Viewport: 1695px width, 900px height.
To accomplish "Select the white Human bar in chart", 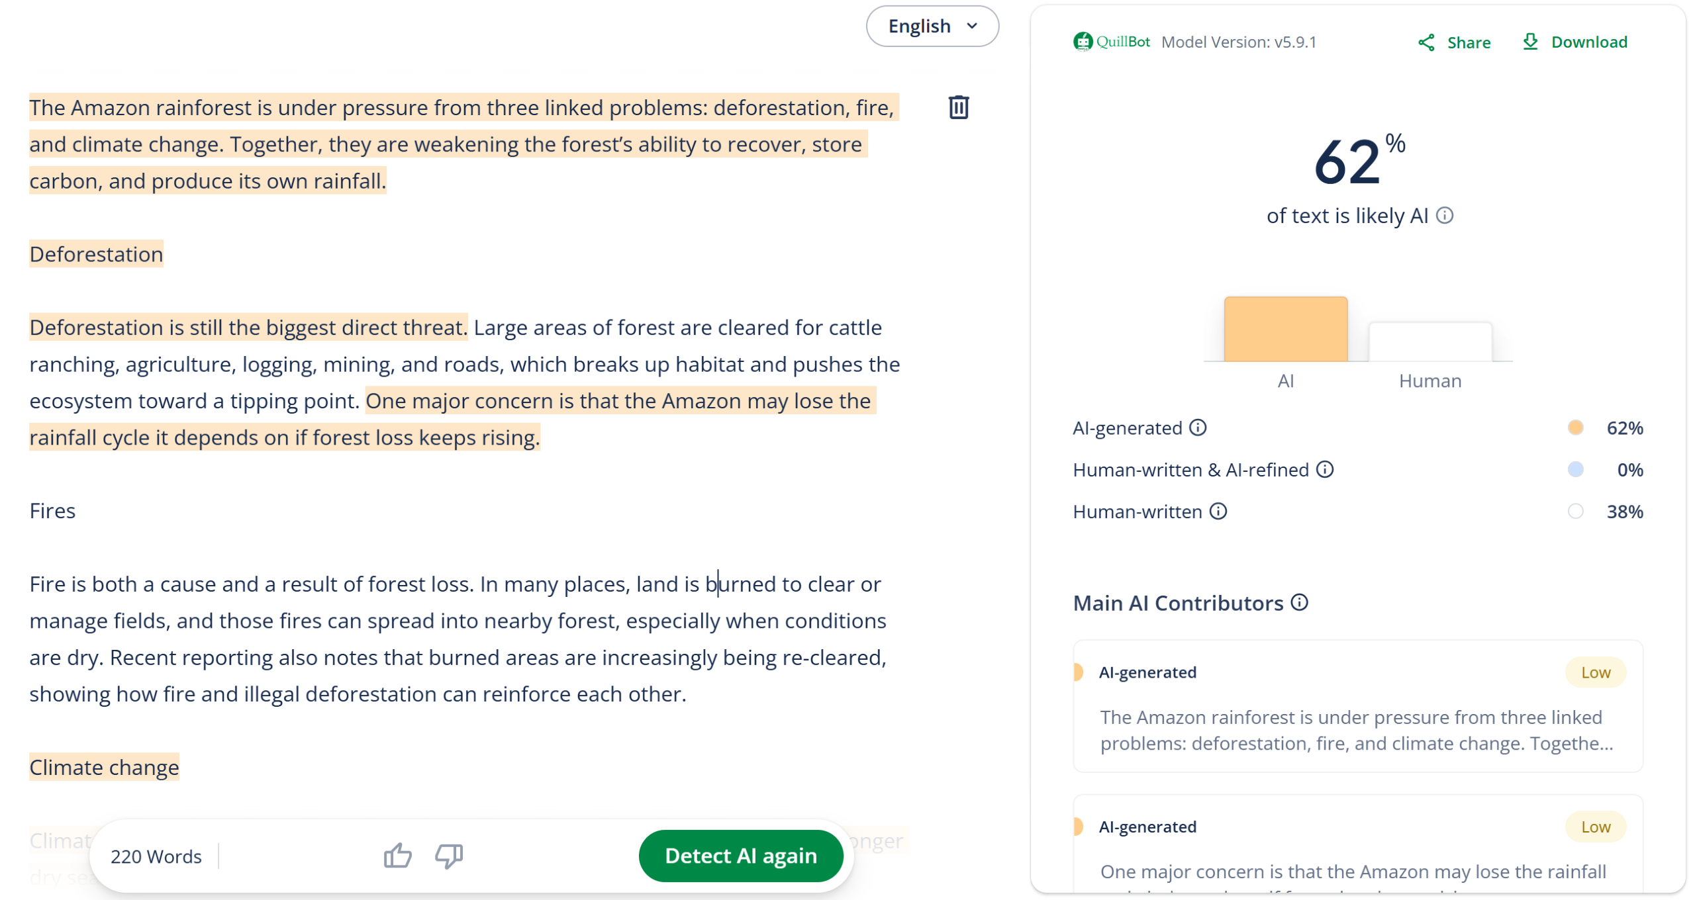I will pos(1430,341).
